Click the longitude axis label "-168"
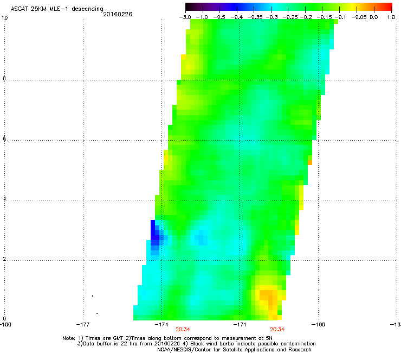 coord(319,325)
